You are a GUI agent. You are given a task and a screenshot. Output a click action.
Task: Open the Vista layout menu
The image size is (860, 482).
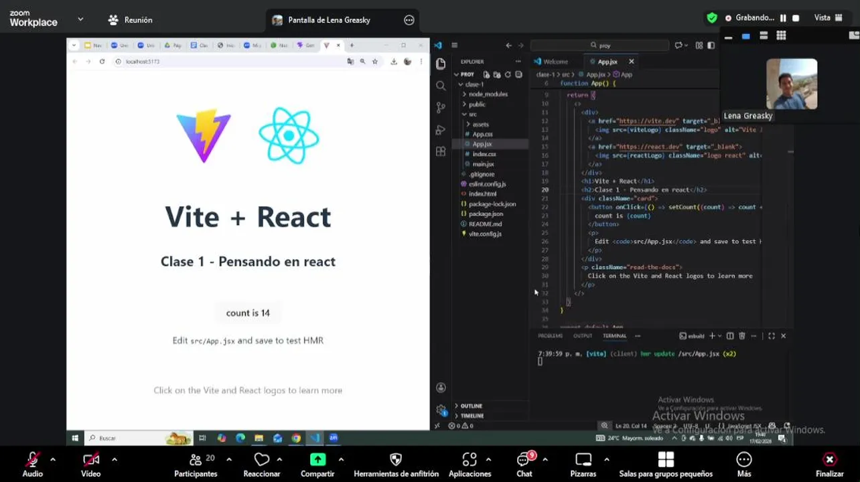(827, 18)
